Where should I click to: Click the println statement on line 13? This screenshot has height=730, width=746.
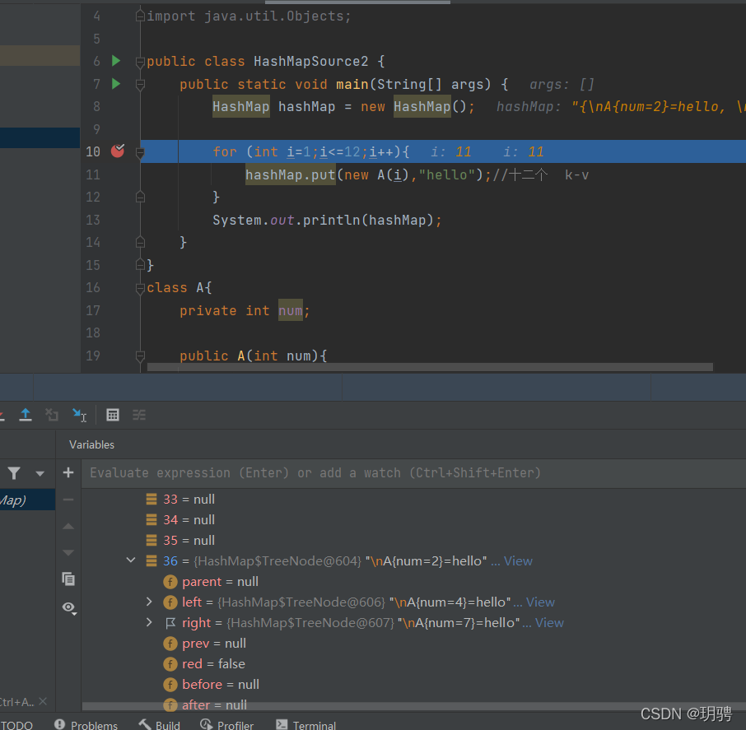click(327, 220)
